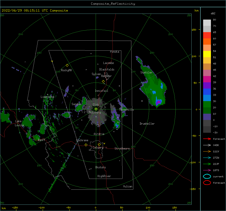Image resolution: width=226 pixels, height=211 pixels.
Task: Choose the green 22JP arrow symbol
Action: 207,164
